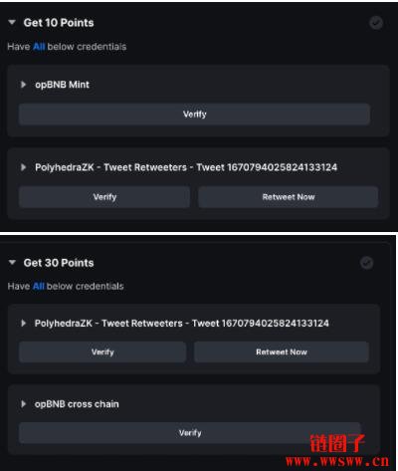This screenshot has height=471, width=398.
Task: Expand the opBNB cross chain credential
Action: click(x=23, y=404)
